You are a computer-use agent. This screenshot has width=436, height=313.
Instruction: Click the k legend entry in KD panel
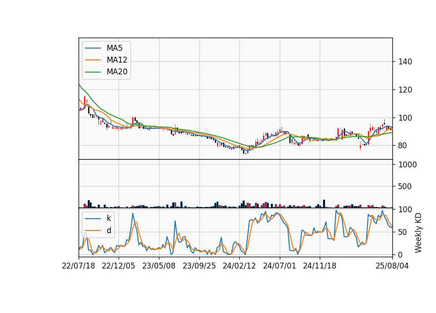(98, 218)
